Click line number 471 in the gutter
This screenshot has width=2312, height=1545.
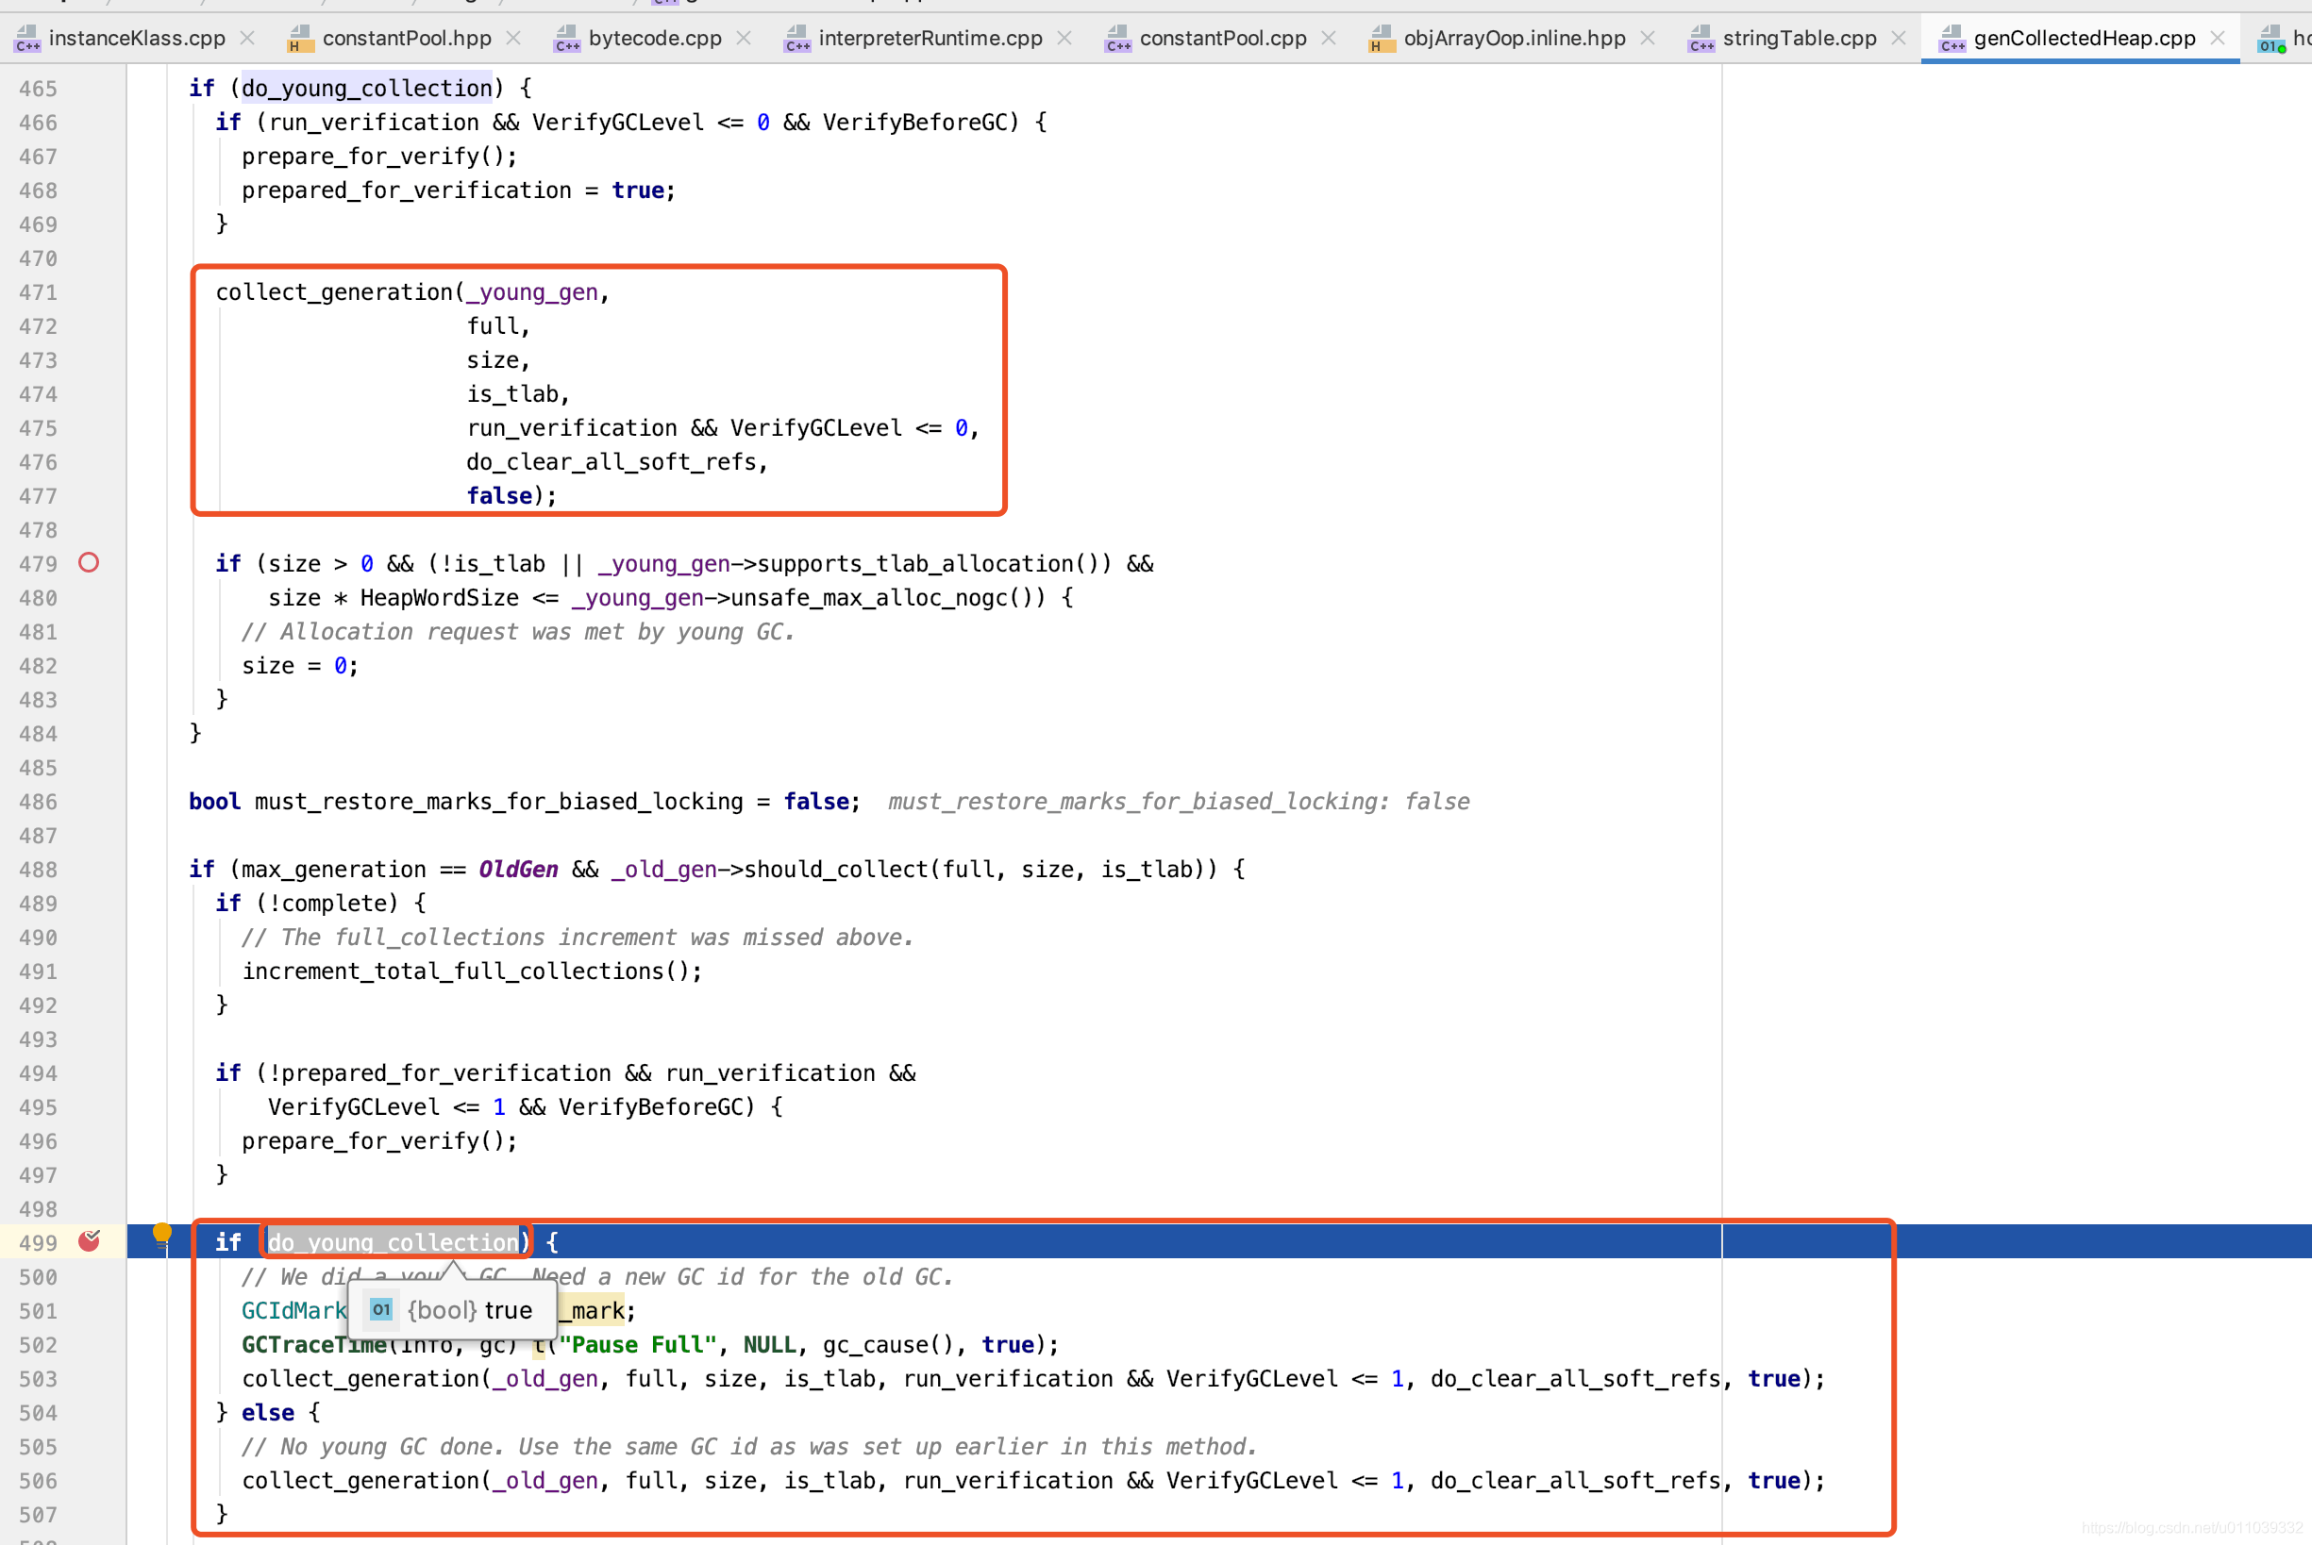(x=38, y=292)
